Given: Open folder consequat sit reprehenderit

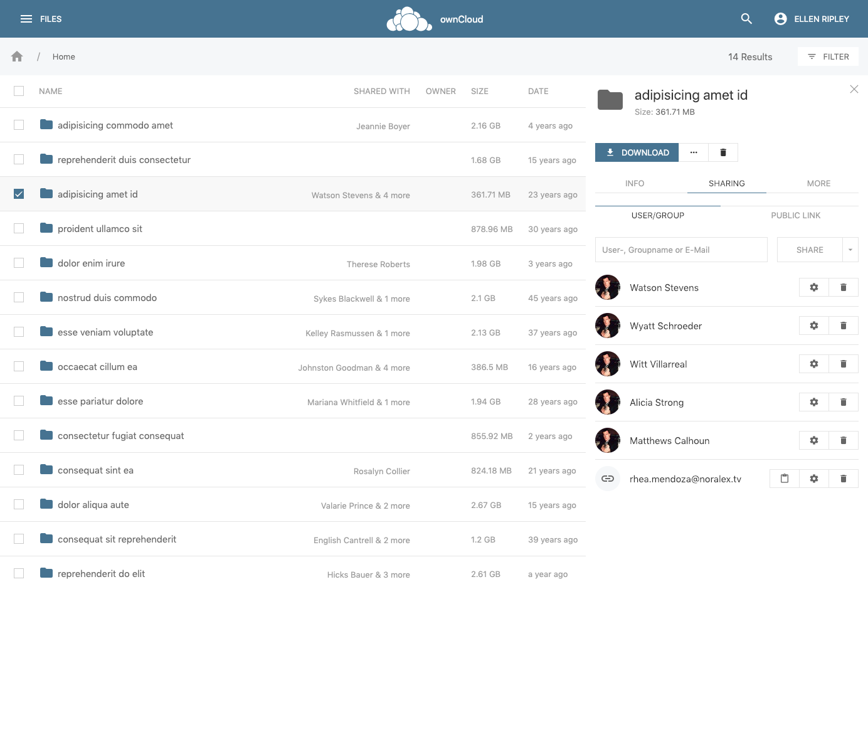Looking at the screenshot, I should [117, 539].
